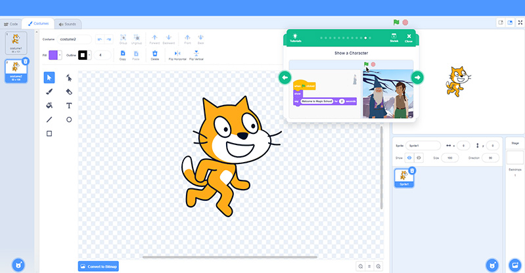Select the Fill bucket tool
The width and height of the screenshot is (525, 273).
pyautogui.click(x=49, y=106)
